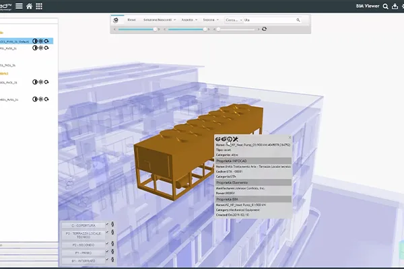Click the 'BIM Viewer' title text
The width and height of the screenshot is (404, 269).
tap(368, 6)
